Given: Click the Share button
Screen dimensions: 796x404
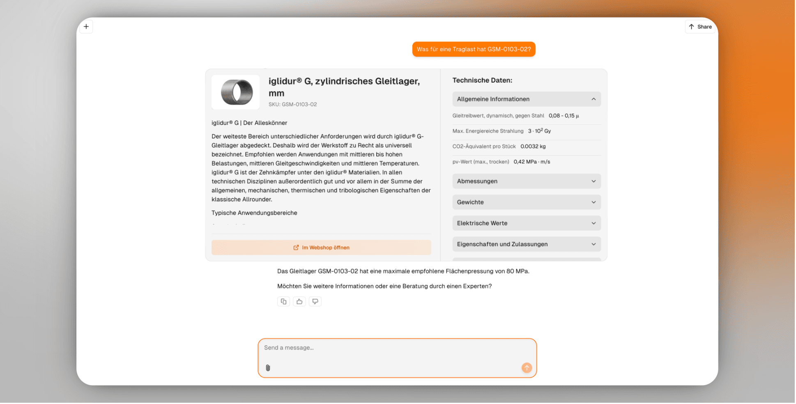Looking at the screenshot, I should tap(700, 27).
